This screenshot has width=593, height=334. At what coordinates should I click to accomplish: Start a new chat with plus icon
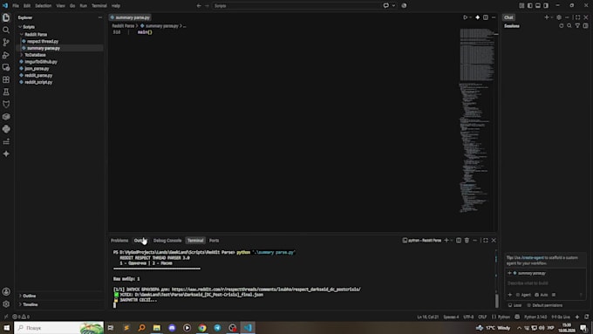[x=546, y=17]
